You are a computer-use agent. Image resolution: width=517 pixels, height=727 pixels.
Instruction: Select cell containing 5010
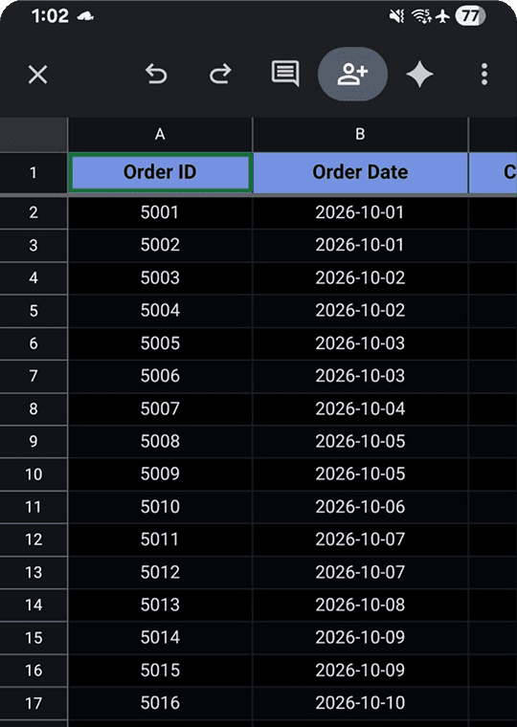tap(160, 506)
